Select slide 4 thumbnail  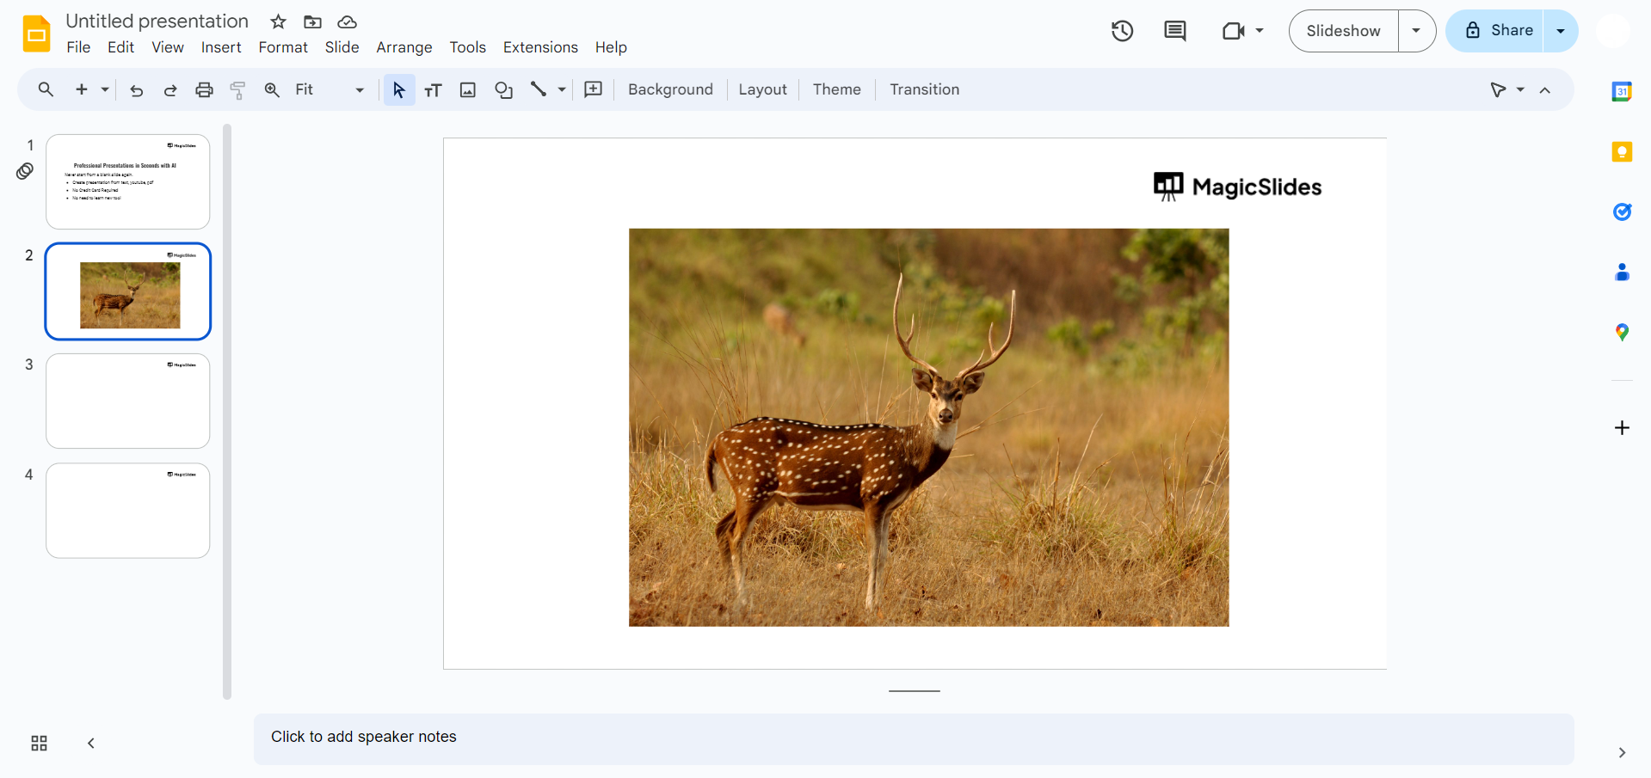(127, 510)
